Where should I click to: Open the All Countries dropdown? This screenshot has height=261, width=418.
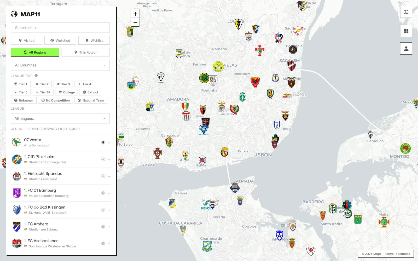click(x=60, y=65)
